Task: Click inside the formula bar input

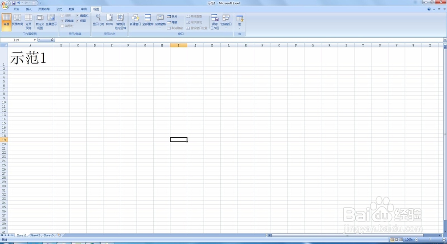Action: 249,40
